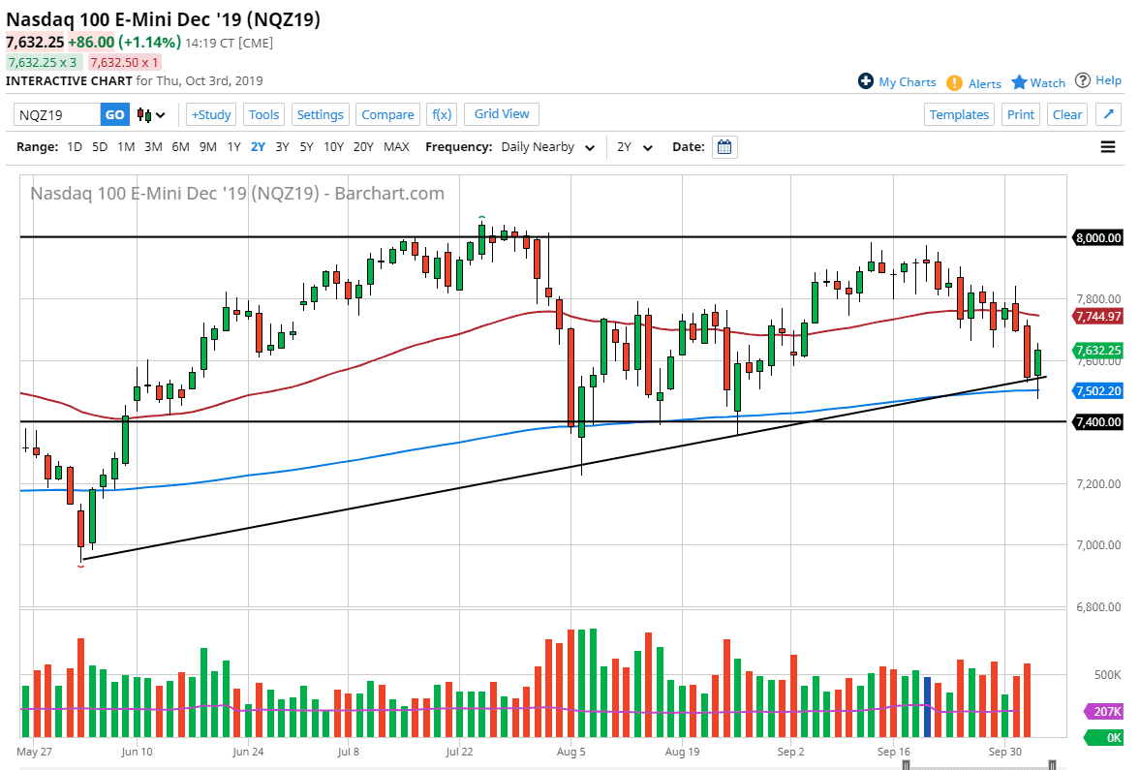Open the Settings menu

(320, 114)
